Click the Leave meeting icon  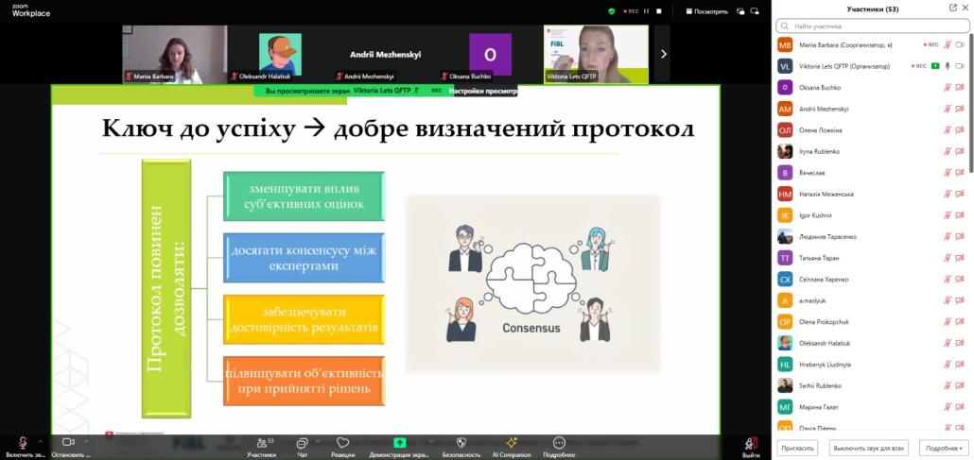751,443
